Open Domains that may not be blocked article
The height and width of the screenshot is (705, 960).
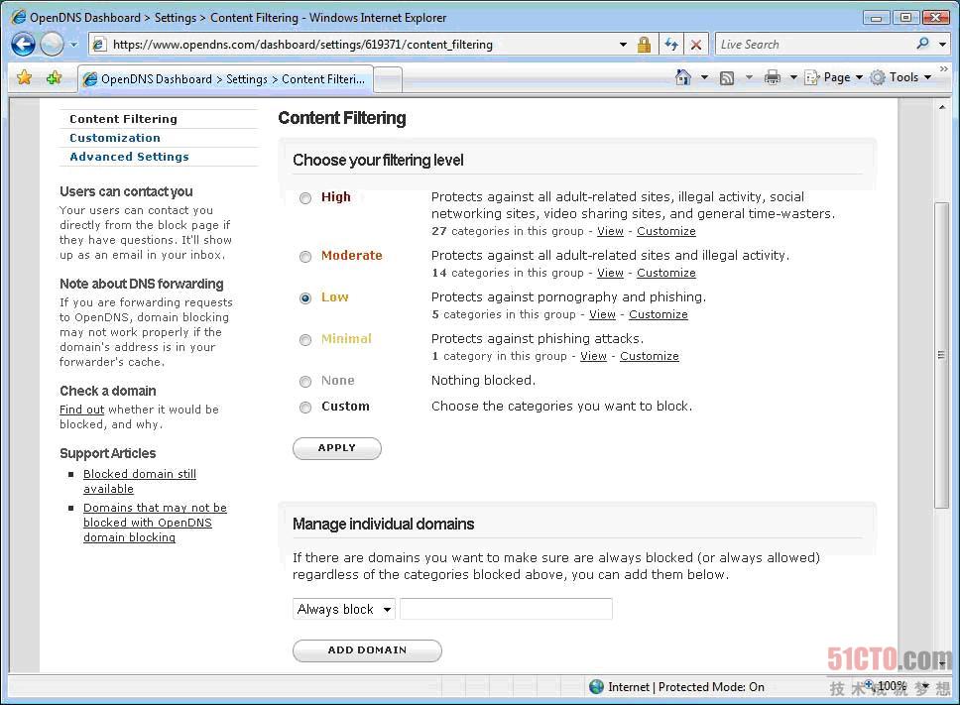point(155,523)
